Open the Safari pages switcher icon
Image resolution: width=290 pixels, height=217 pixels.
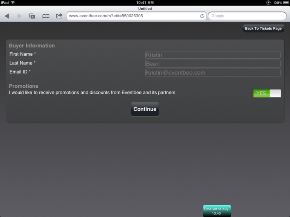click(x=32, y=16)
